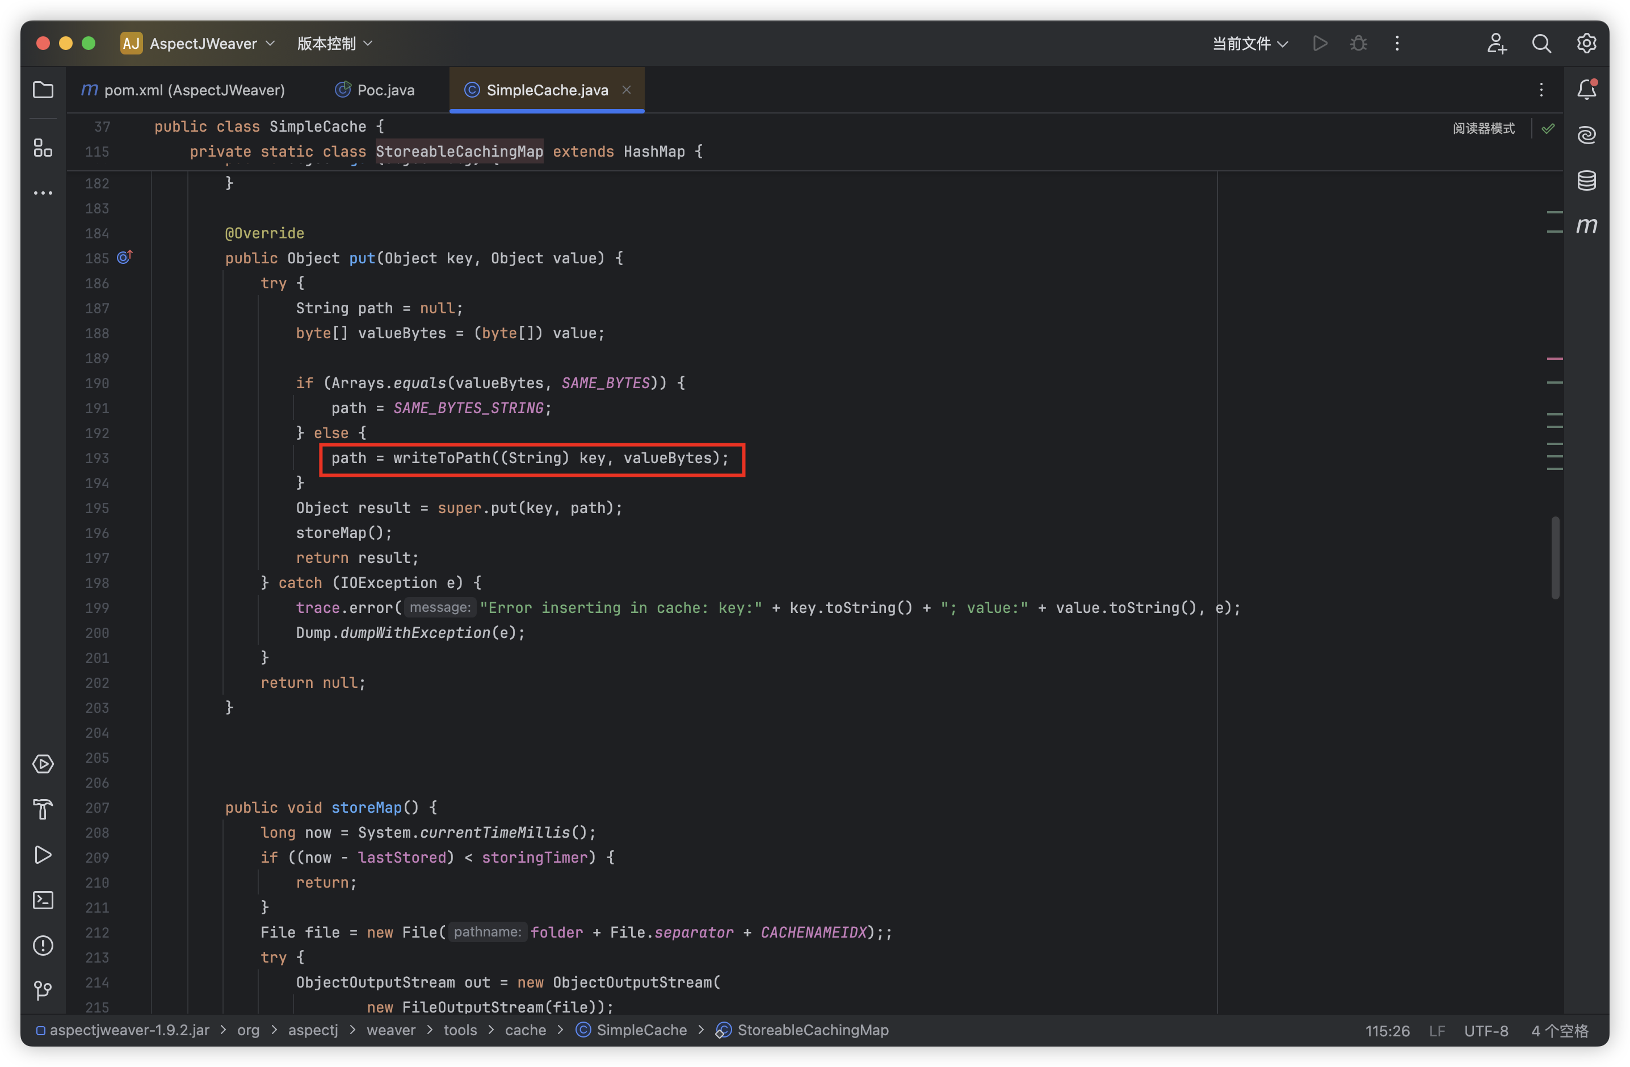Click line number 207 in gutter
Image resolution: width=1630 pixels, height=1067 pixels.
[x=96, y=808]
